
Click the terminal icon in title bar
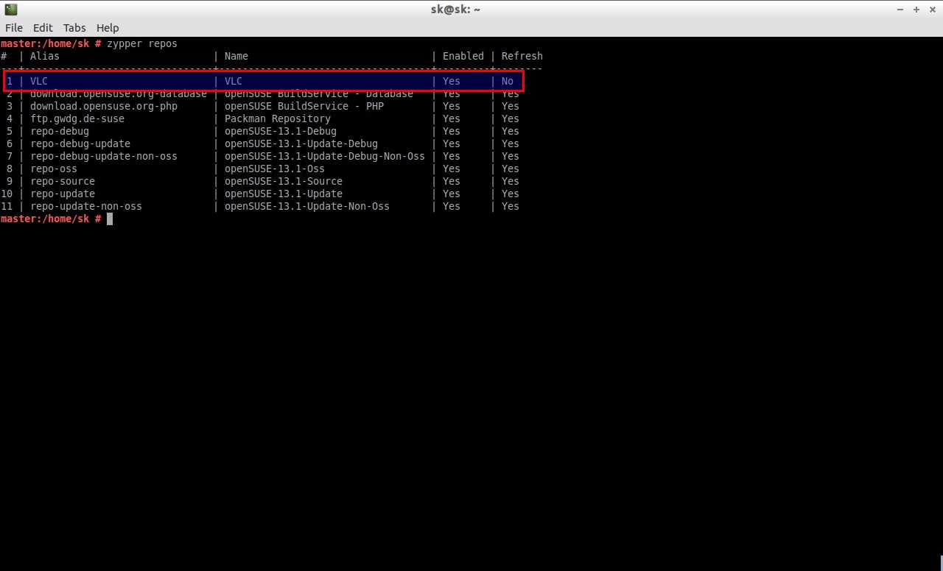[x=10, y=10]
